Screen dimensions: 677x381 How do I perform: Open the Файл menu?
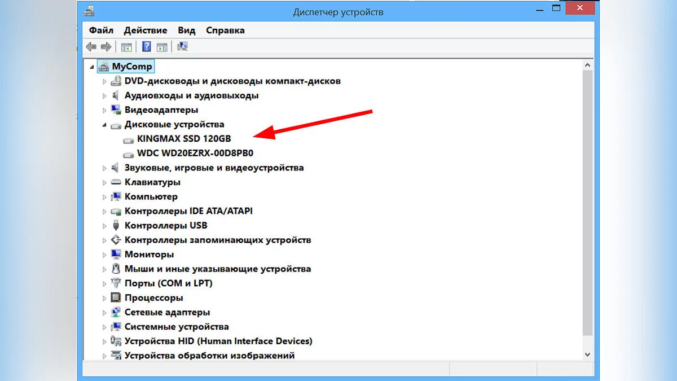[x=101, y=30]
